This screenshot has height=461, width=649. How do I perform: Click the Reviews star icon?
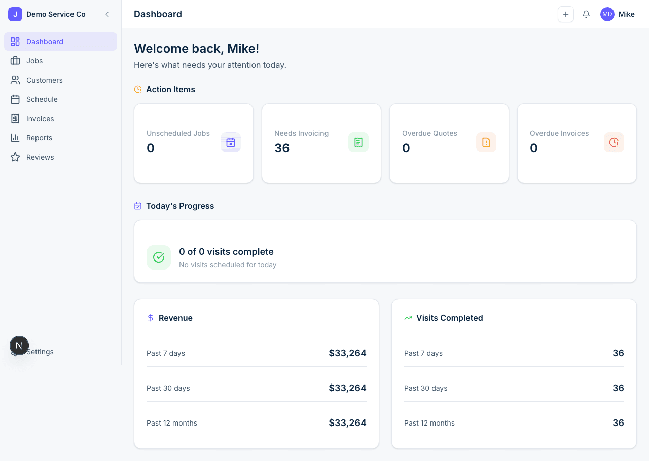tap(15, 157)
